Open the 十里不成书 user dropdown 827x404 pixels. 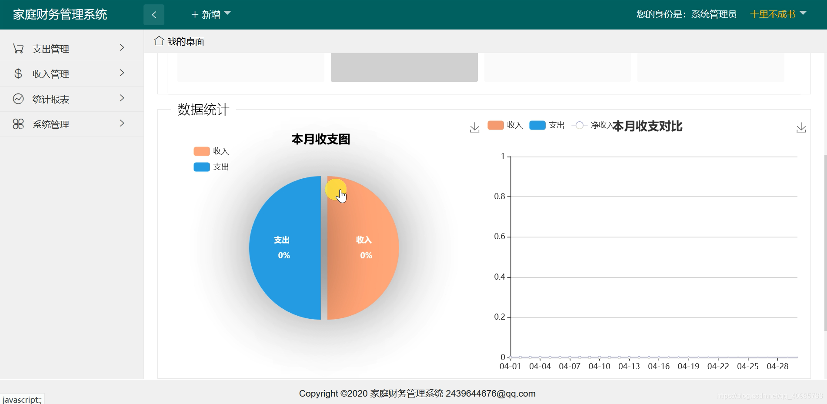tap(778, 14)
